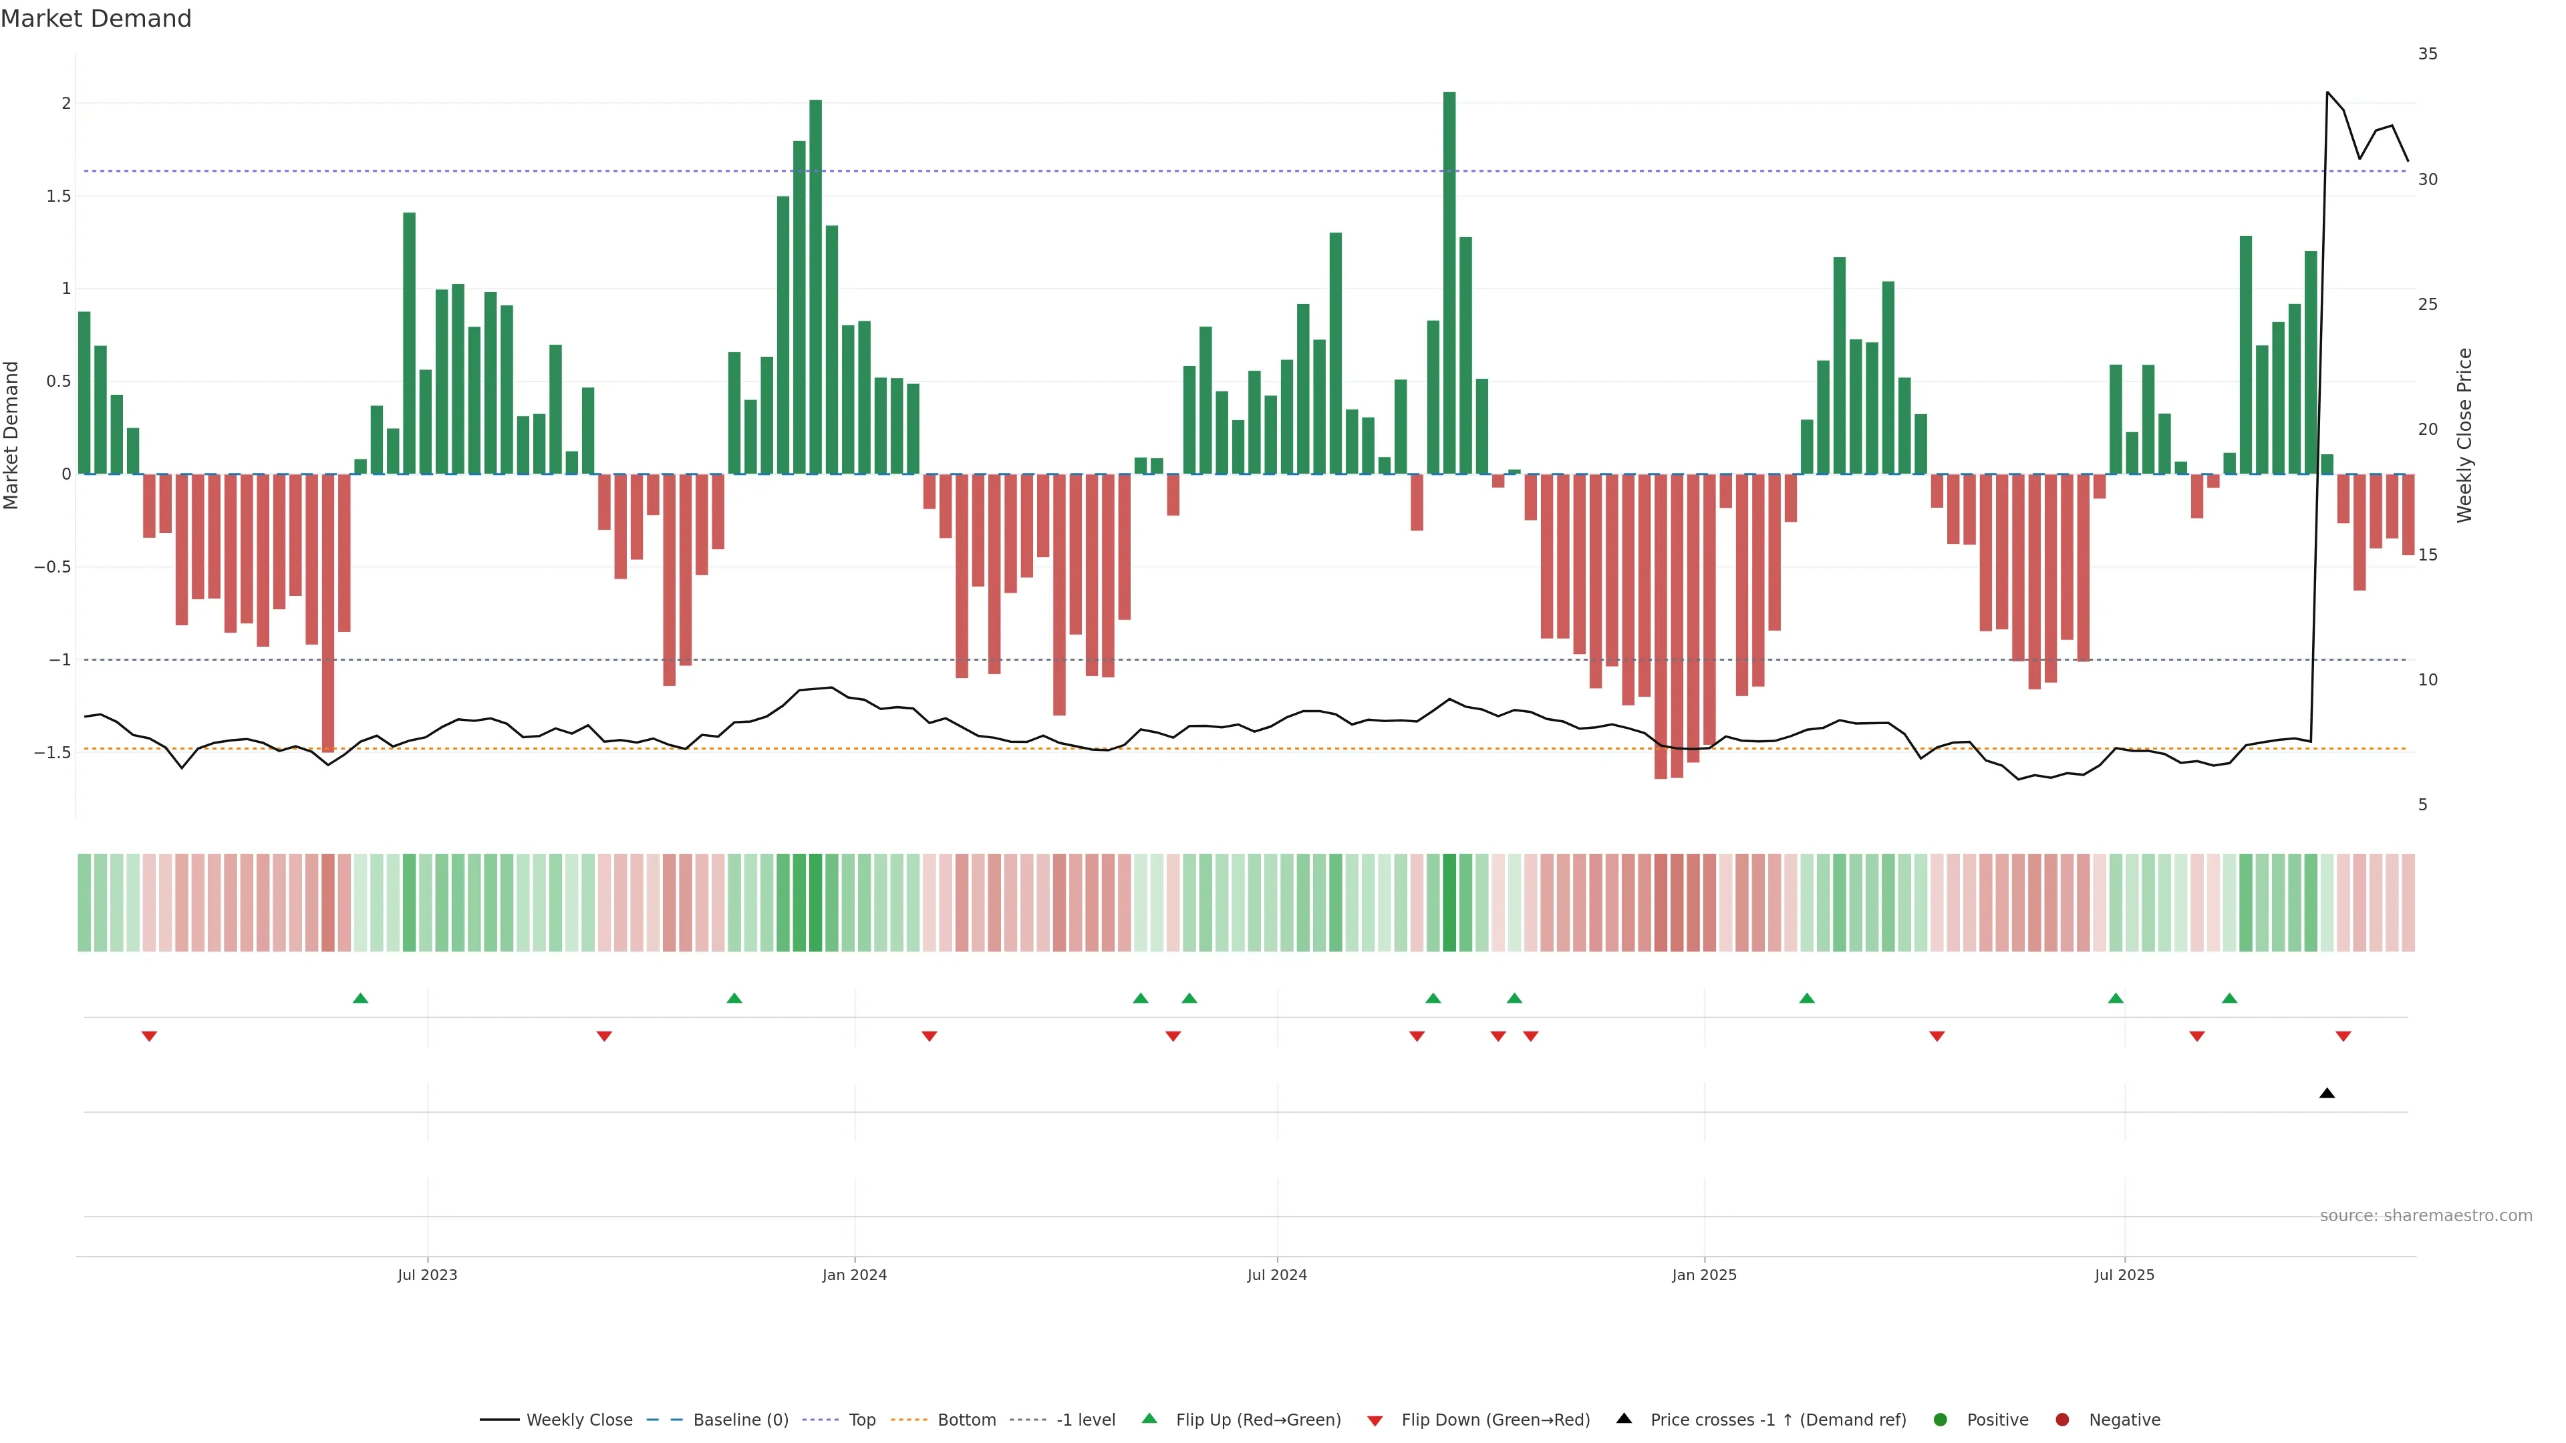Click the green Positive legend dot

1939,1419
